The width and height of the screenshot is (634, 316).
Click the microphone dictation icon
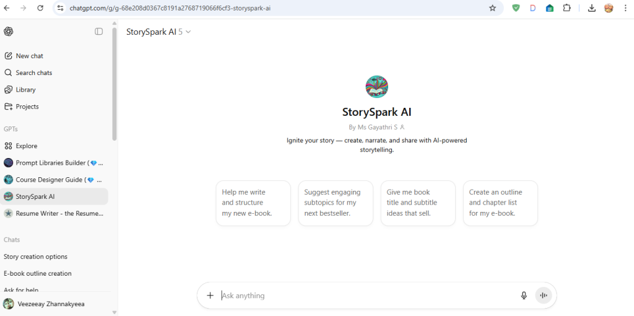coord(524,296)
